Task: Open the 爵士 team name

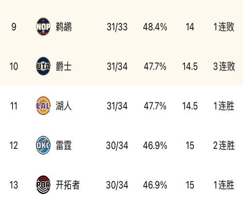Action: (64, 66)
